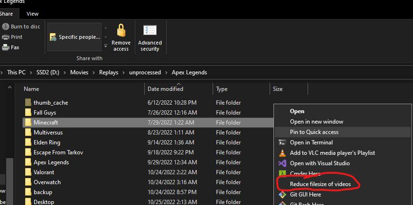Click the Valorant folder icon
Image resolution: width=413 pixels, height=205 pixels.
pyautogui.click(x=28, y=172)
